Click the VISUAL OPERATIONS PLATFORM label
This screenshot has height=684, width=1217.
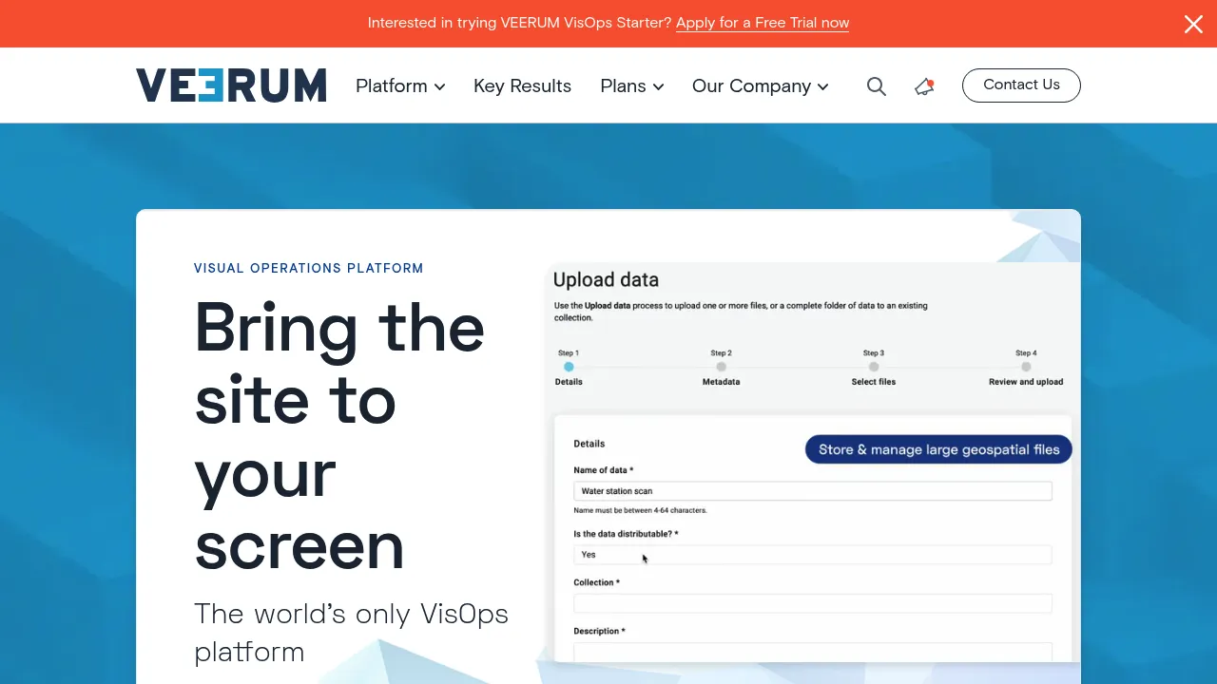point(309,268)
